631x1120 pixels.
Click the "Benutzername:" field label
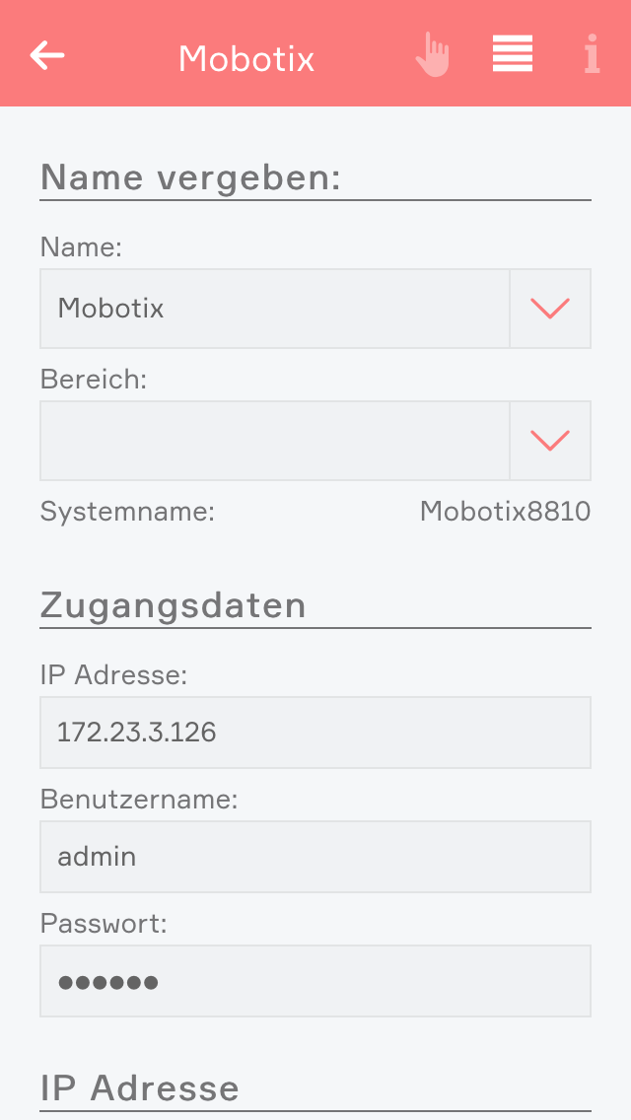(x=139, y=800)
